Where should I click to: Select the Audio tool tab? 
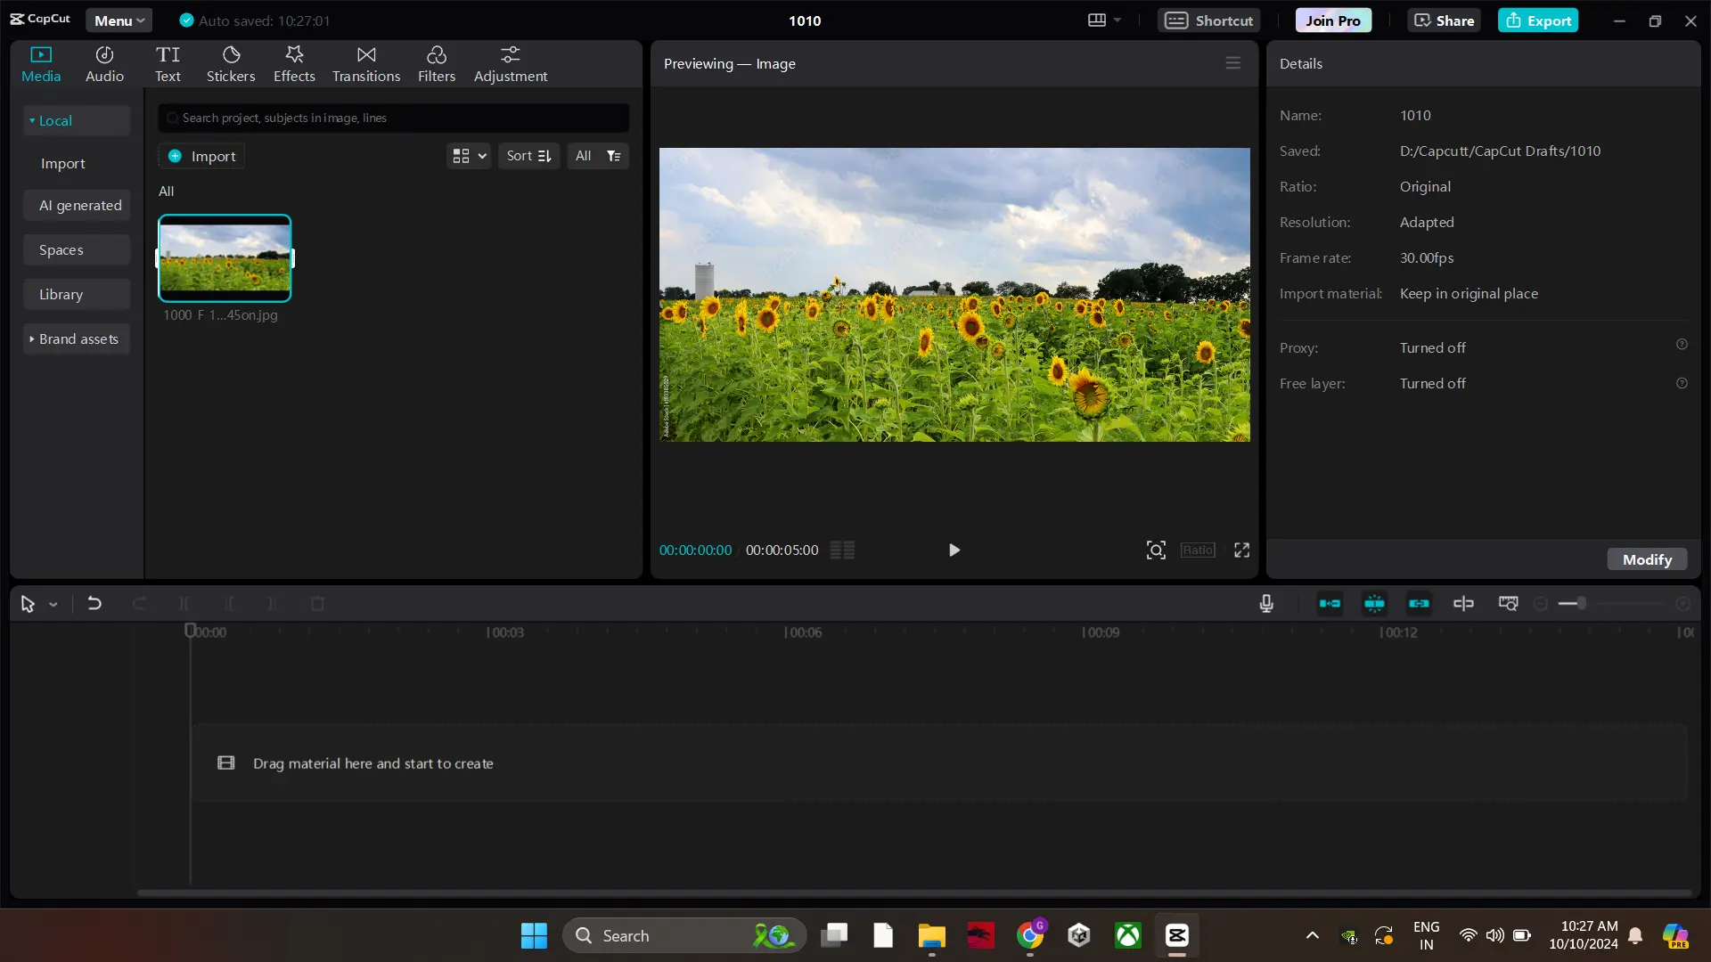[x=104, y=63]
